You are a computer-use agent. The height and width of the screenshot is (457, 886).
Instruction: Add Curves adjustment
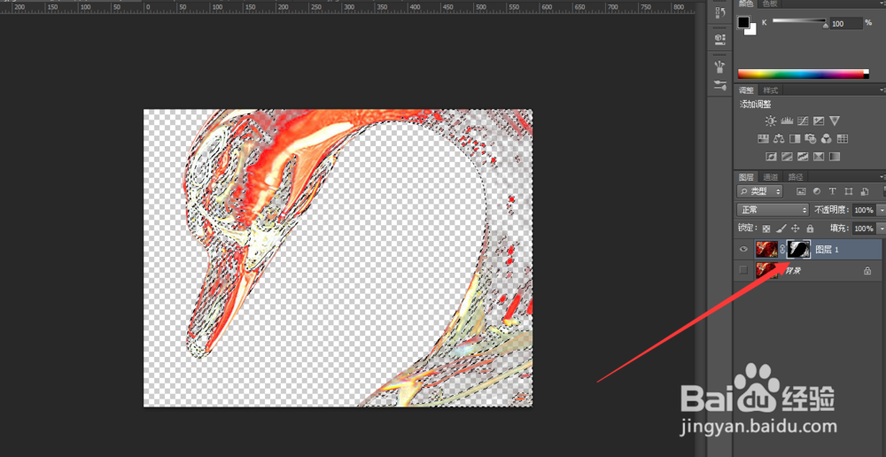pyautogui.click(x=803, y=120)
